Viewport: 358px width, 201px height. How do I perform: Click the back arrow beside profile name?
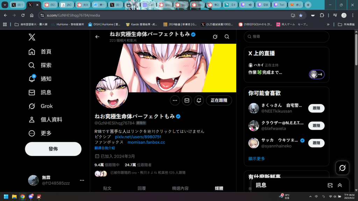coord(98,37)
